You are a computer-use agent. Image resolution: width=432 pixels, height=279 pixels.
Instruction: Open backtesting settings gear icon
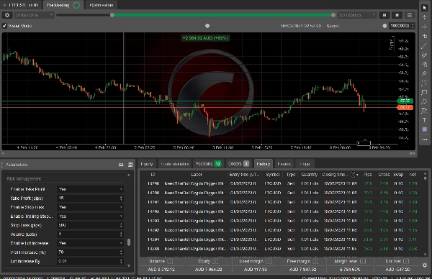(x=7, y=15)
